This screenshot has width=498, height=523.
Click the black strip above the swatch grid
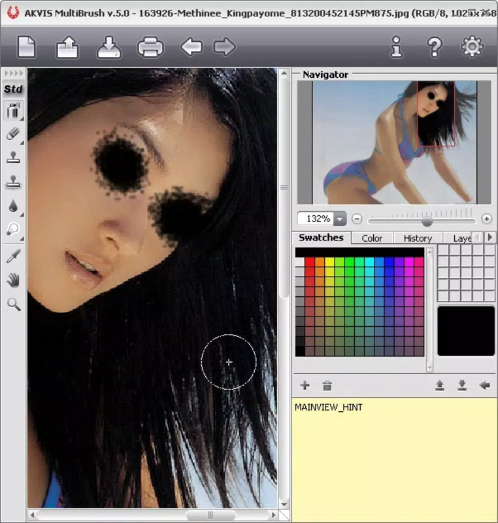359,252
